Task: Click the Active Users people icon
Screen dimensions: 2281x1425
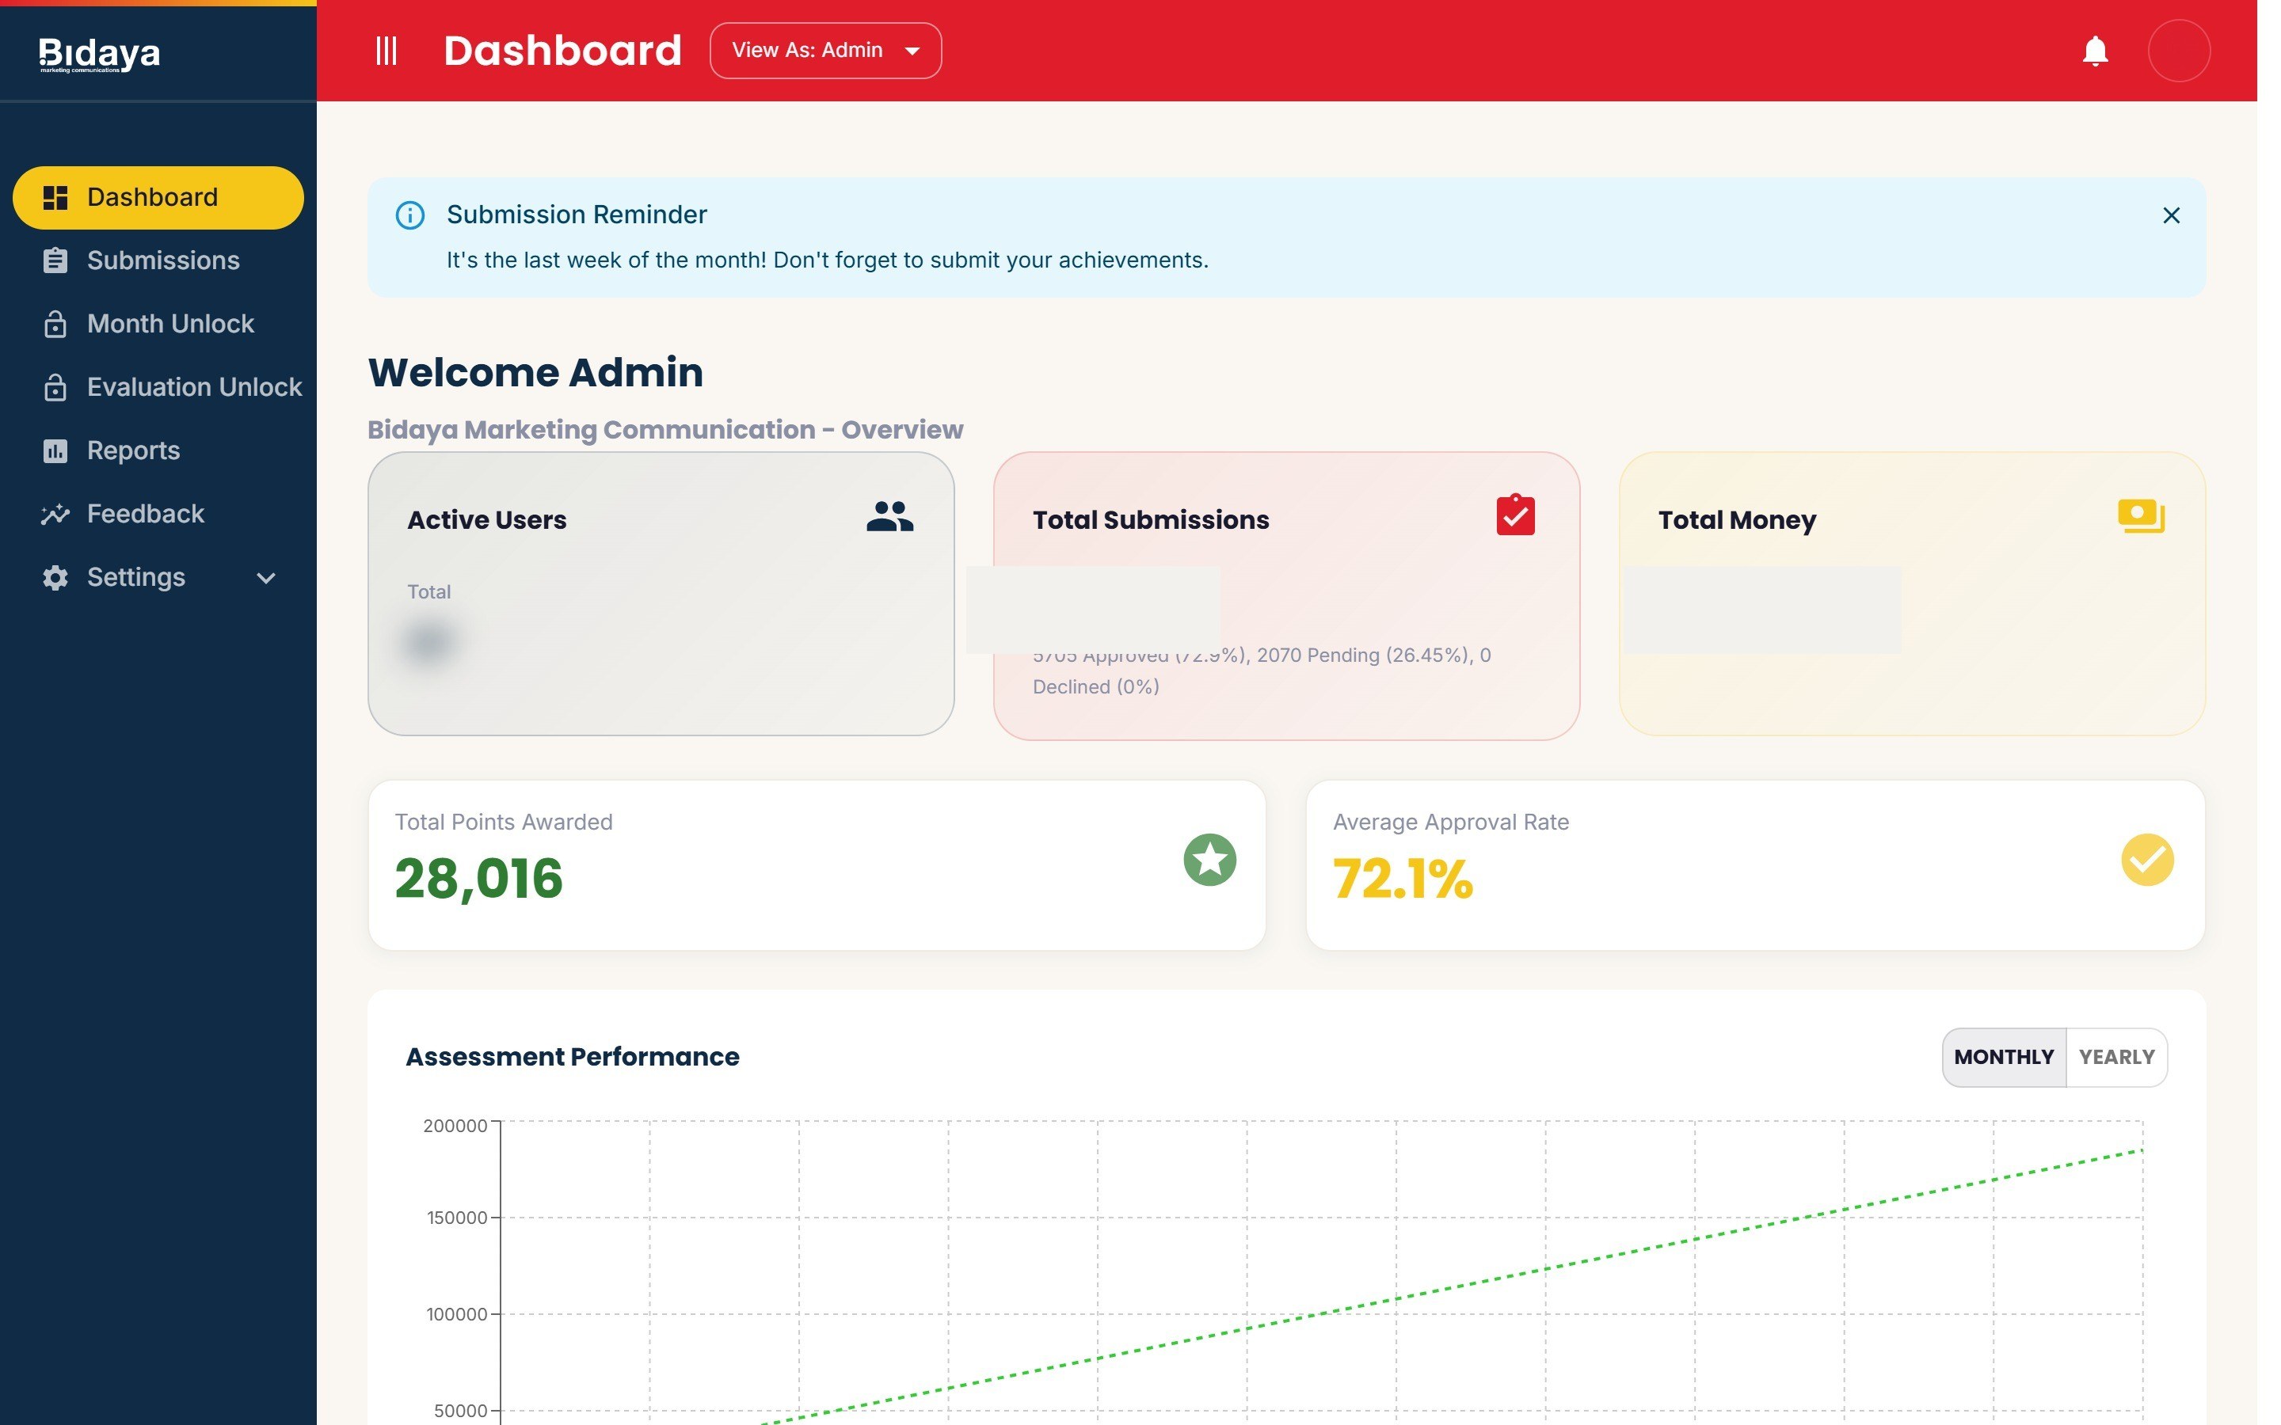Action: [889, 518]
